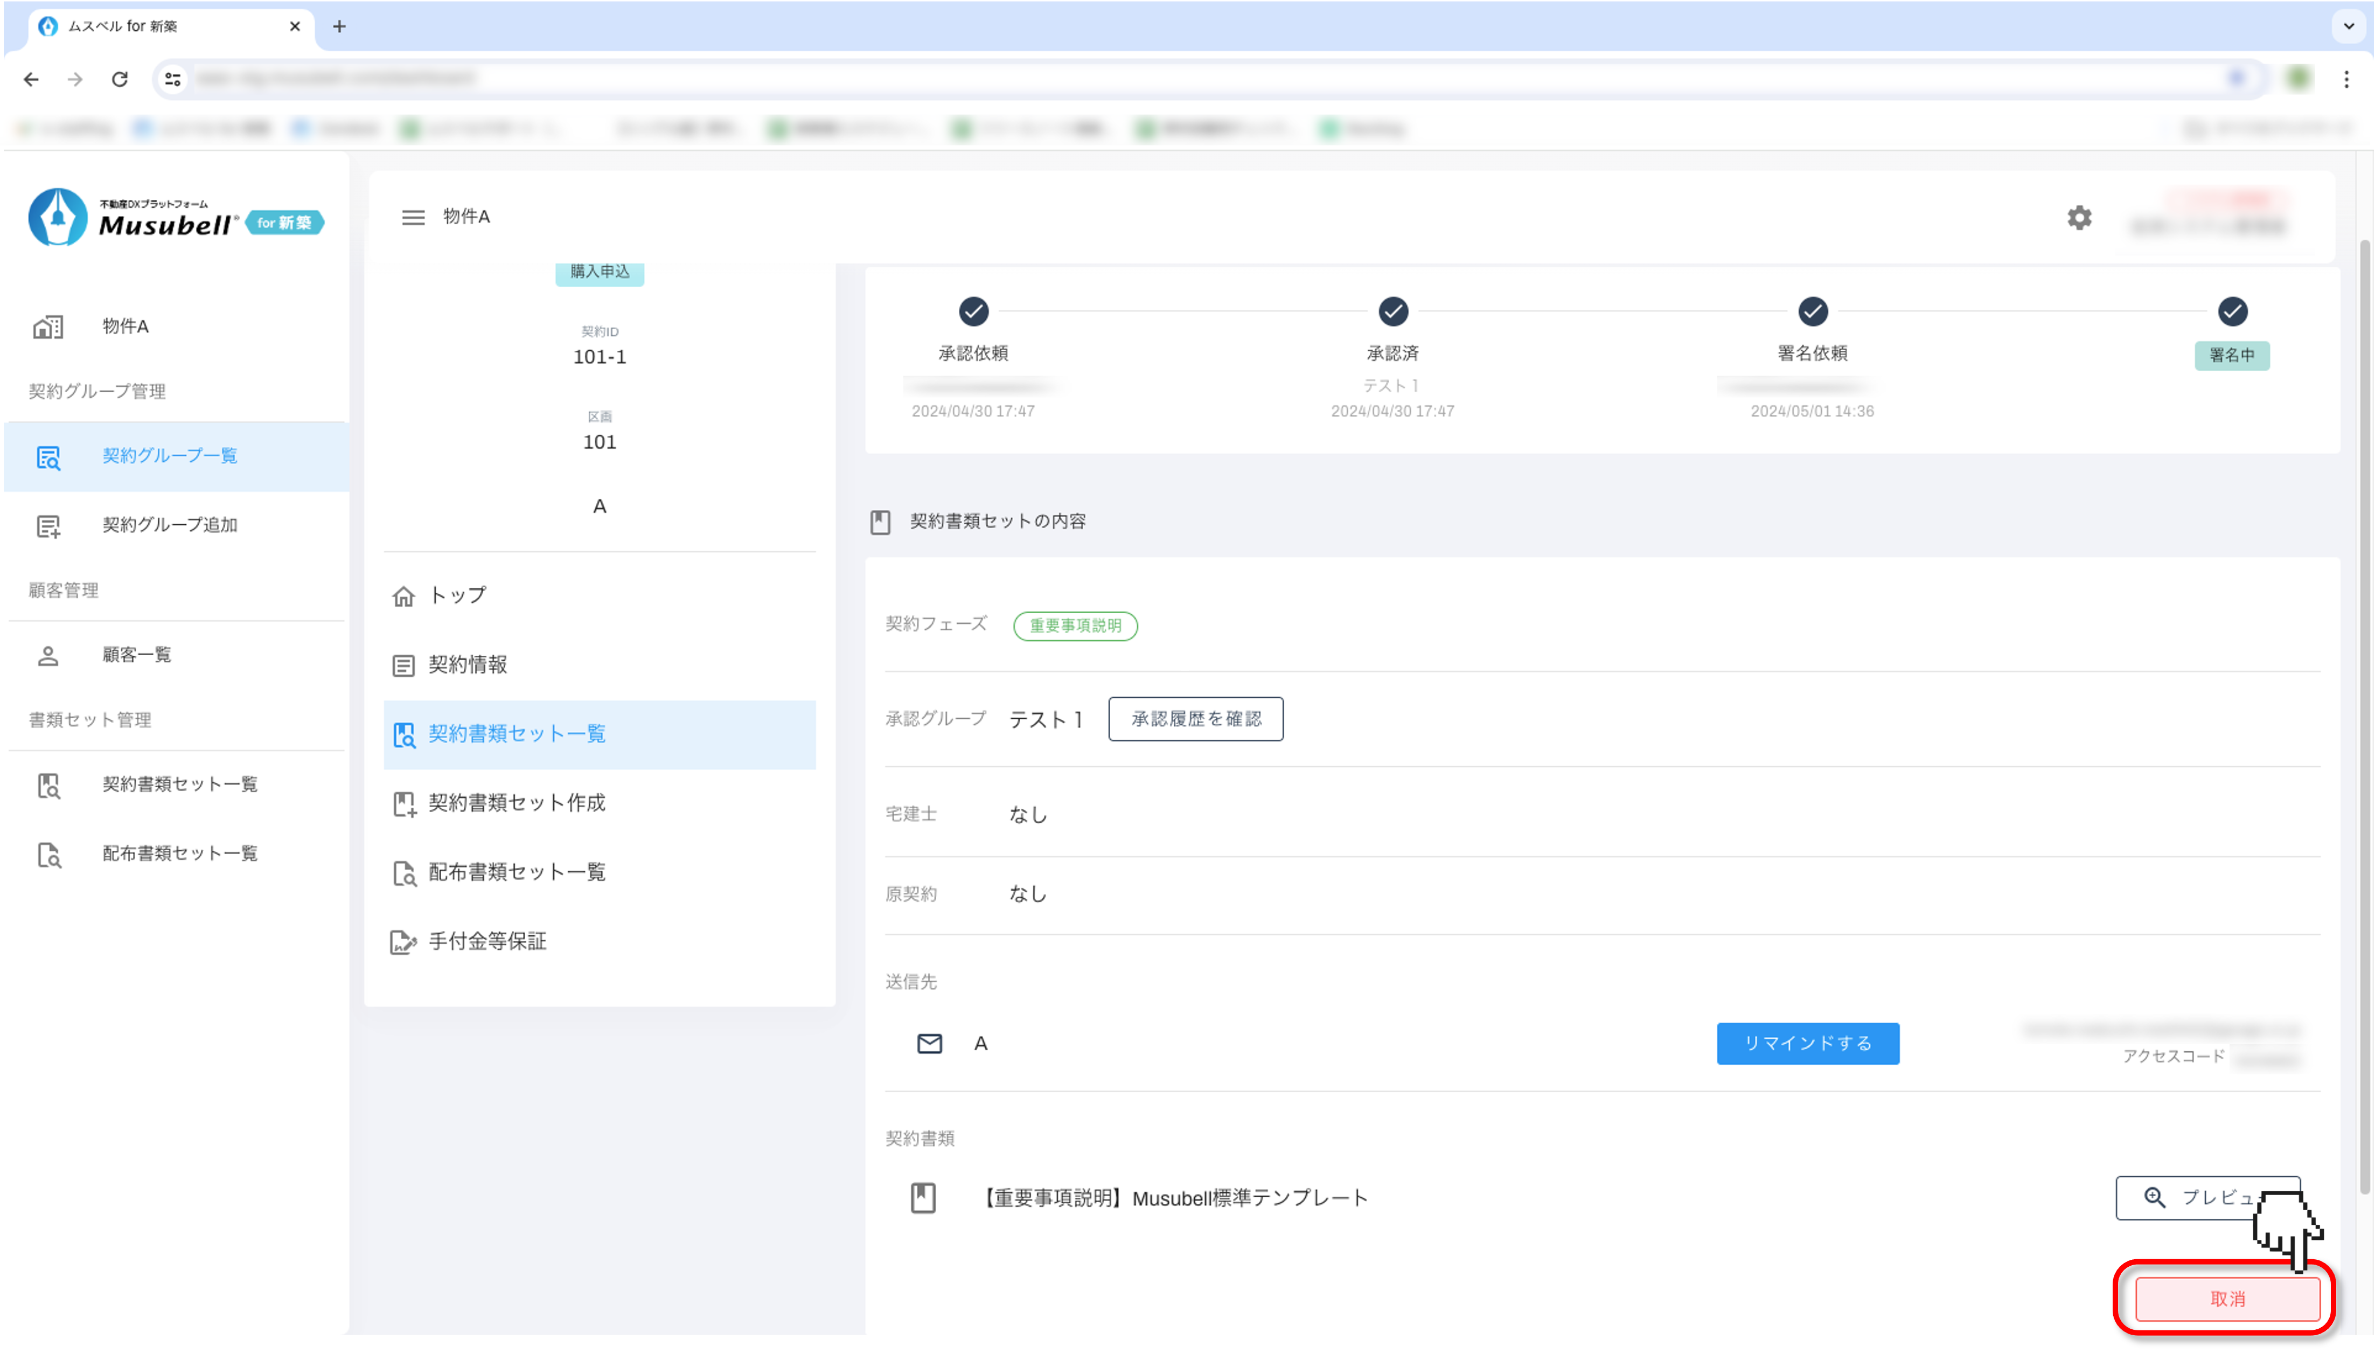Go to 顧客一覧 in the sidebar
Viewport: 2375px width, 1353px height.
pyautogui.click(x=136, y=655)
